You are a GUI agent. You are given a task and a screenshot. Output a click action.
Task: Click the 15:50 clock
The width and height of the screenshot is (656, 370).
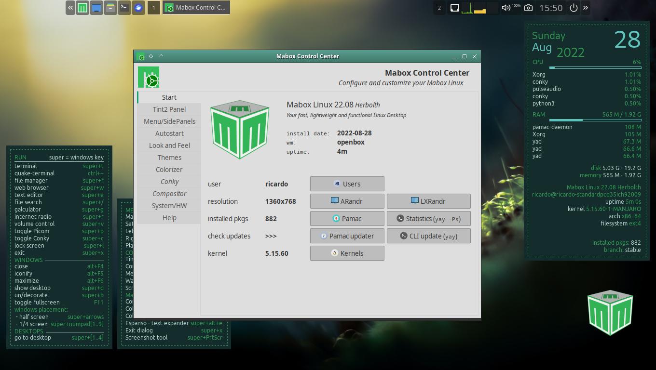click(551, 8)
